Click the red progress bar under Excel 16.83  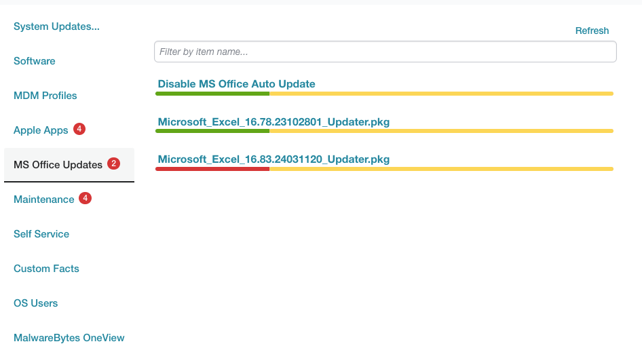(x=212, y=169)
